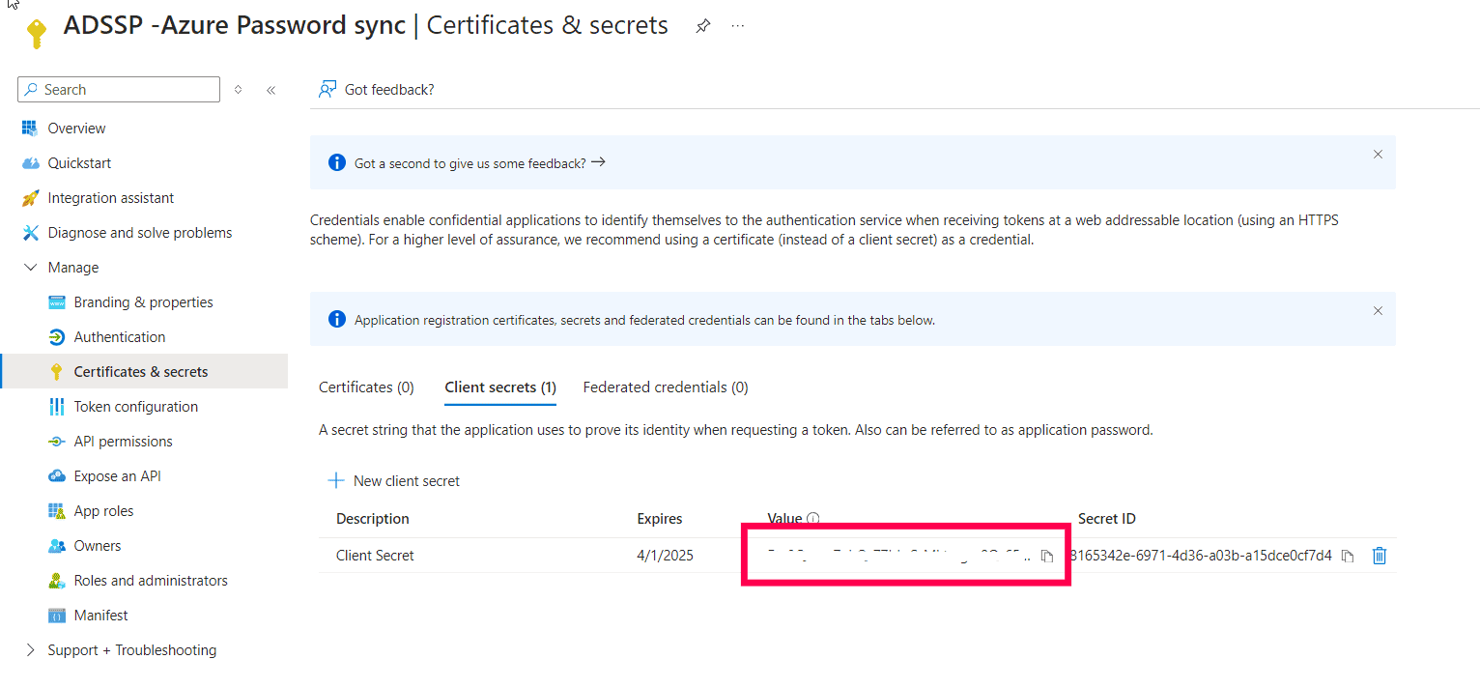The width and height of the screenshot is (1480, 688).
Task: Delete the Client Secret entry
Action: point(1380,556)
